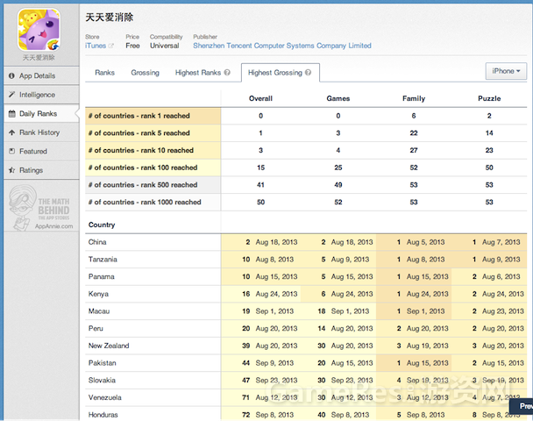Image resolution: width=533 pixels, height=421 pixels.
Task: Select the Panama country row
Action: click(x=306, y=277)
